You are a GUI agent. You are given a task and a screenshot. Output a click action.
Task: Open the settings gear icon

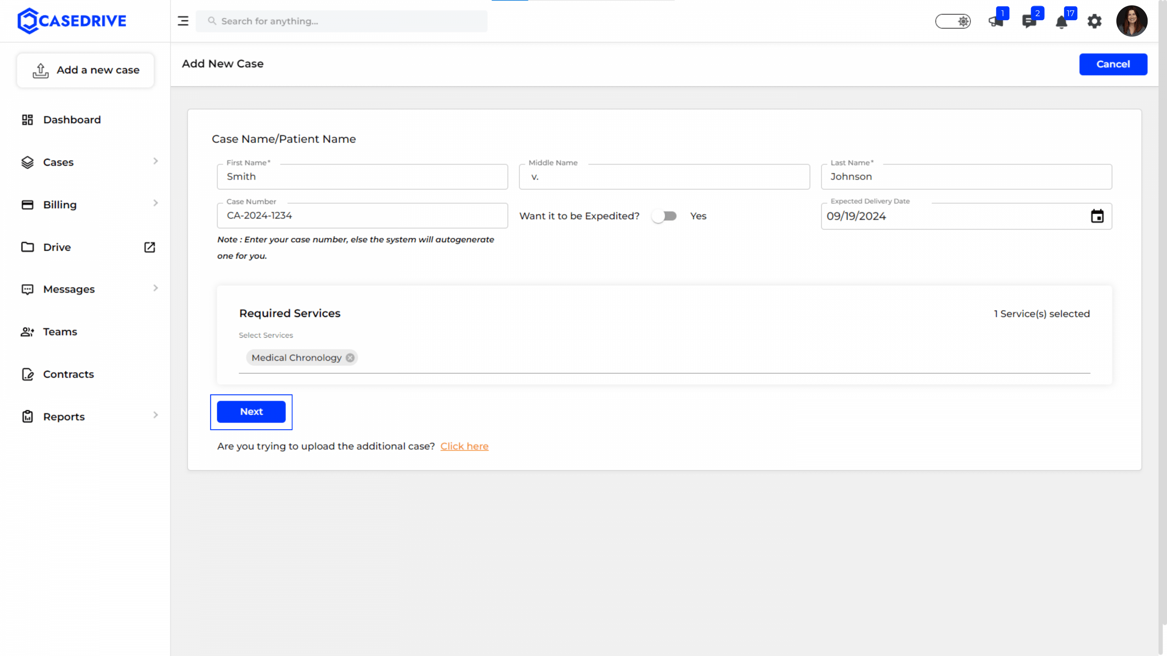pyautogui.click(x=1094, y=21)
